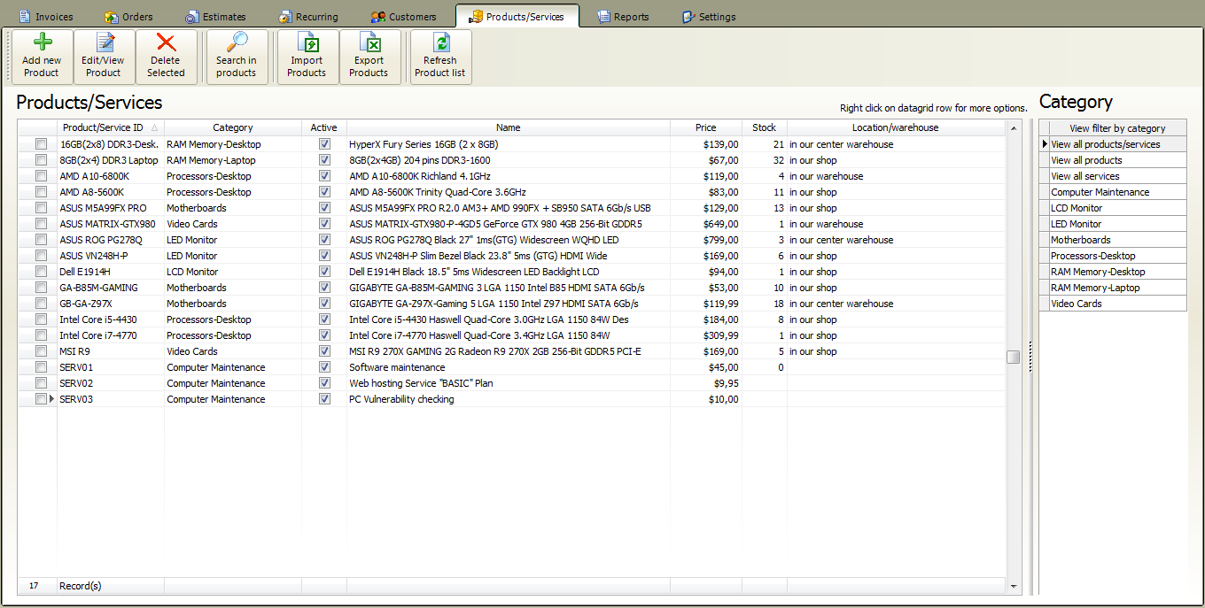Sort by the Category column header
The width and height of the screenshot is (1205, 608).
click(233, 127)
